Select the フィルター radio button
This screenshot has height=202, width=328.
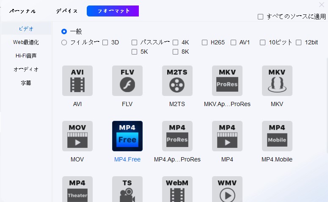tap(64, 43)
